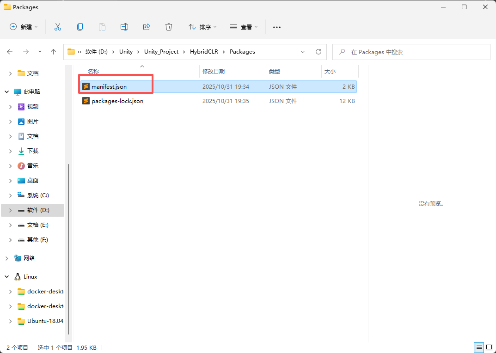Open the more options ellipsis menu
The height and width of the screenshot is (353, 496).
(x=277, y=27)
